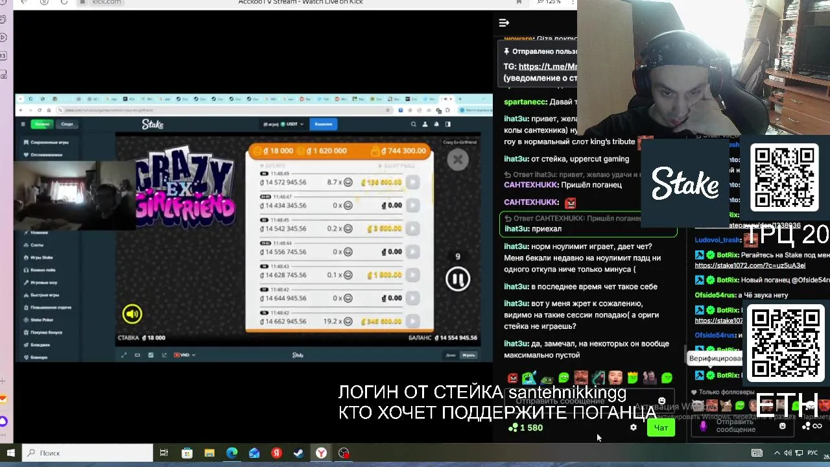
Task: Click CAHTEXHUKK username in chat
Action: (x=530, y=185)
